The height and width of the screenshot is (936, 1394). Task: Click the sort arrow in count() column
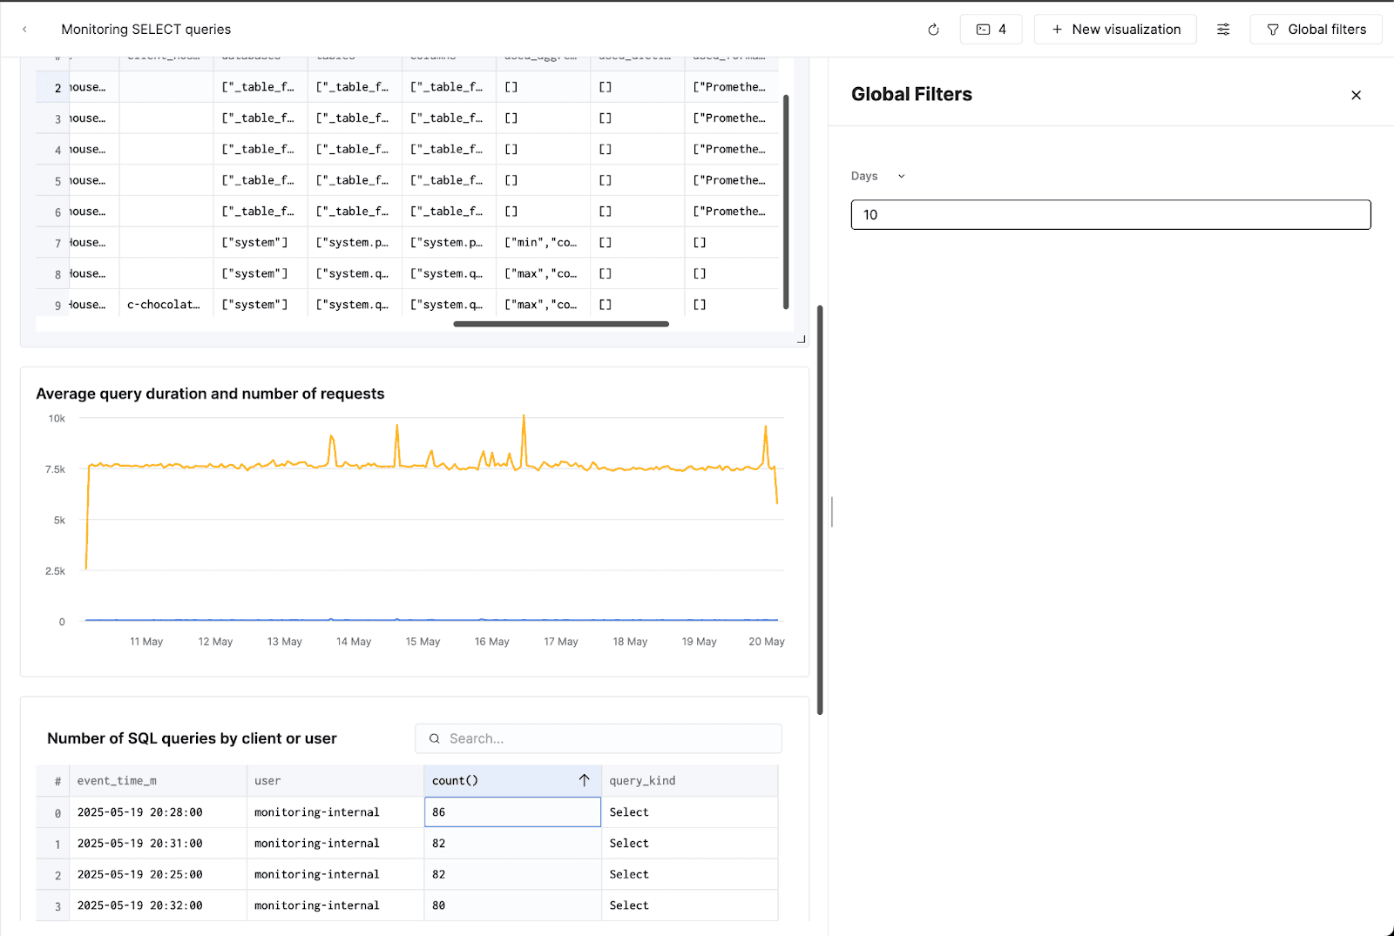(585, 780)
